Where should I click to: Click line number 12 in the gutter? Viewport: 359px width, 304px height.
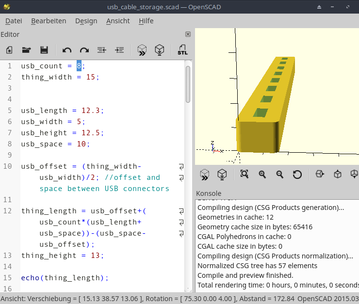[7, 211]
